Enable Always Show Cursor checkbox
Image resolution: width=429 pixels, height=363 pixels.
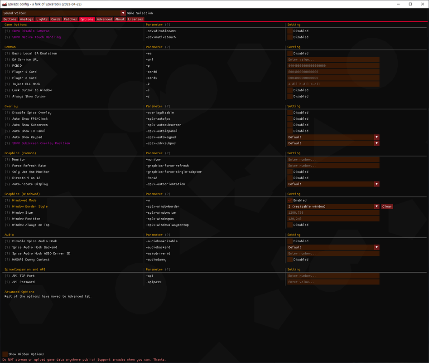click(290, 97)
